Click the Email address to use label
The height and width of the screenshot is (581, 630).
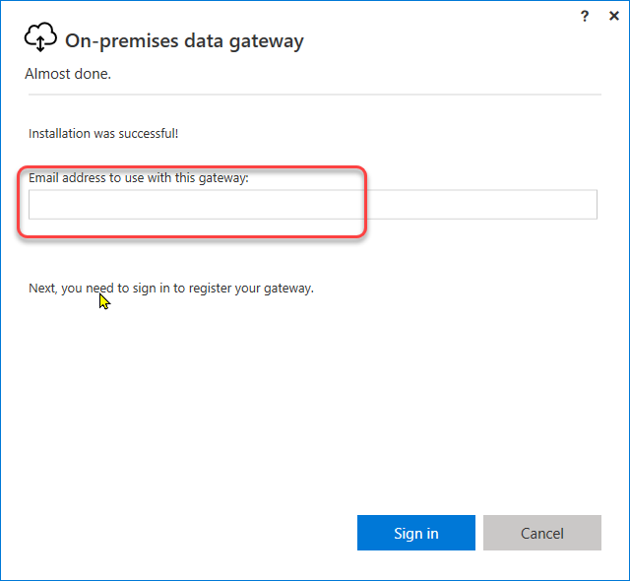coord(139,177)
